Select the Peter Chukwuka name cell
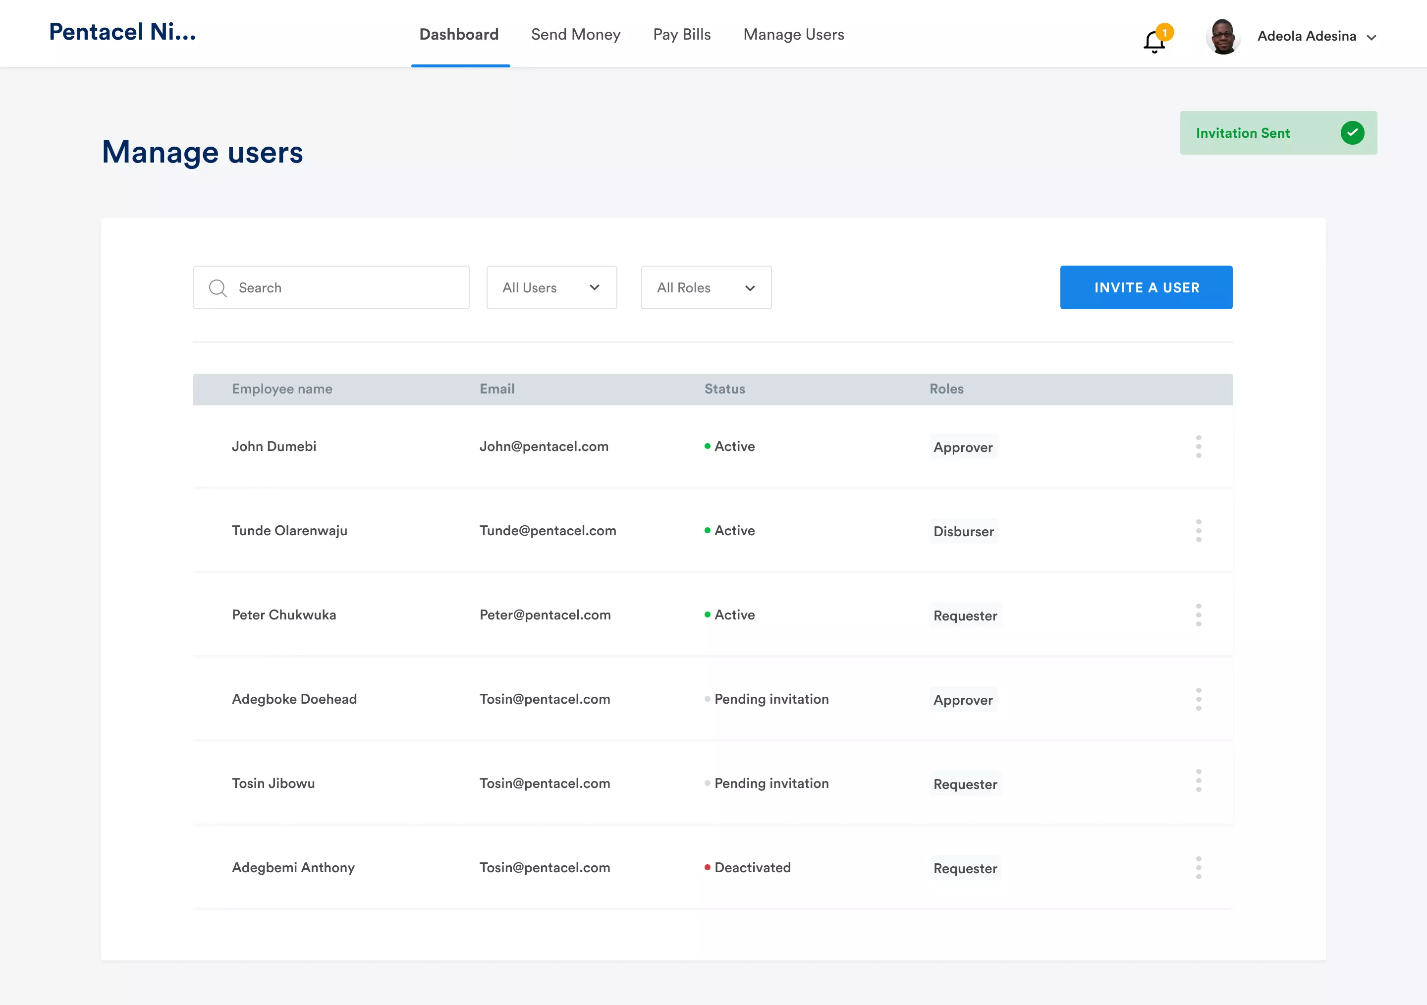Viewport: 1427px width, 1005px height. tap(284, 614)
